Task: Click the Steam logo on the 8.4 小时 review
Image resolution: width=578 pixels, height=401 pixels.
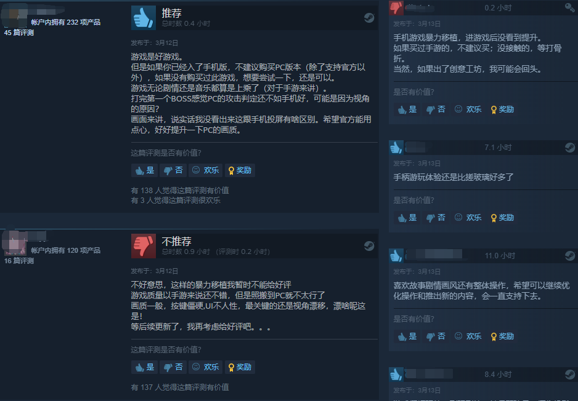Action: (x=570, y=375)
